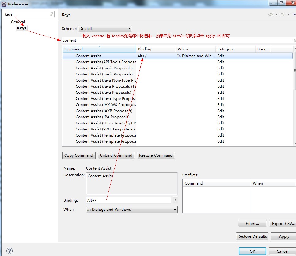Click the Restore Defaults button
This screenshot has height=256, width=296.
pyautogui.click(x=252, y=236)
